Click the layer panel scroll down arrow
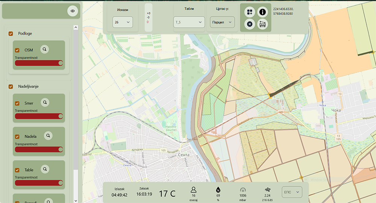The height and width of the screenshot is (203, 376). pyautogui.click(x=76, y=201)
